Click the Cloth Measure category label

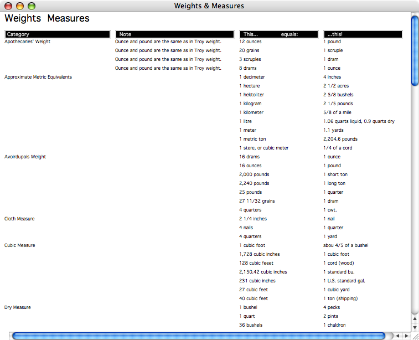(x=19, y=219)
